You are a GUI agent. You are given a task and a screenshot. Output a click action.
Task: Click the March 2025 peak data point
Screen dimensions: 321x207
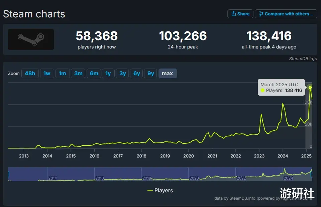(x=310, y=87)
